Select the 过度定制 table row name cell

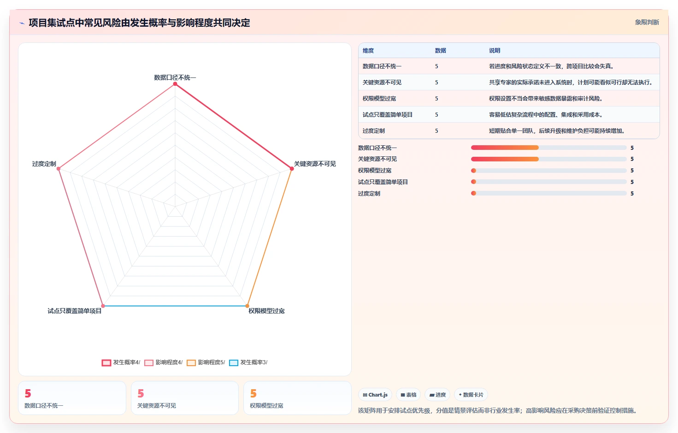374,131
